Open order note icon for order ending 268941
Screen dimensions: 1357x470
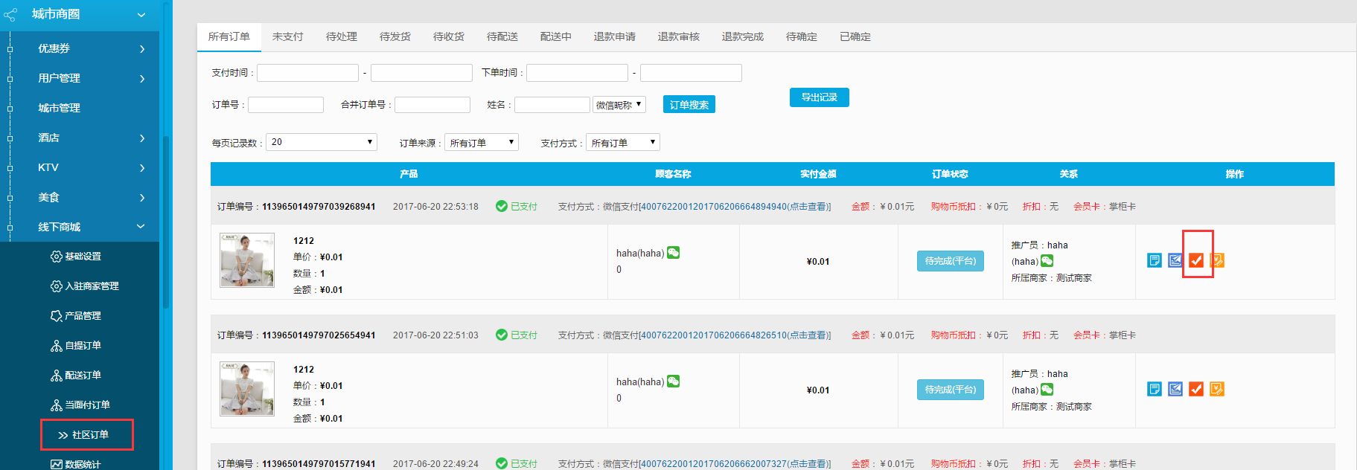[1155, 260]
